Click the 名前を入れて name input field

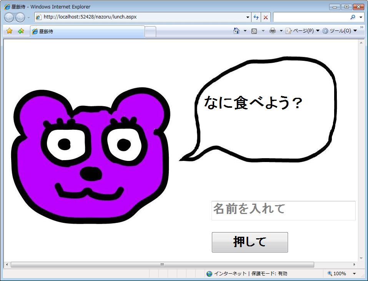283,211
